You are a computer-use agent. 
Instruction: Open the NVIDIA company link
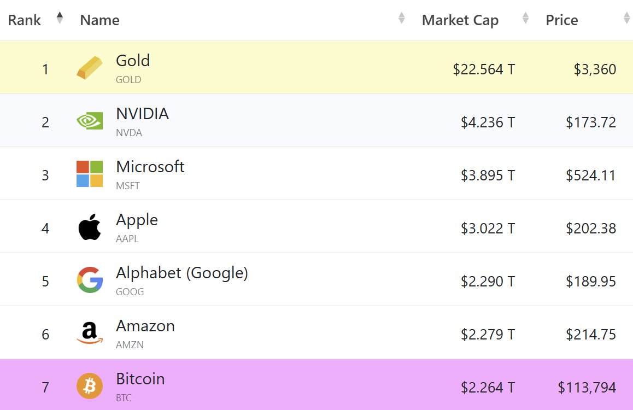[x=142, y=114]
